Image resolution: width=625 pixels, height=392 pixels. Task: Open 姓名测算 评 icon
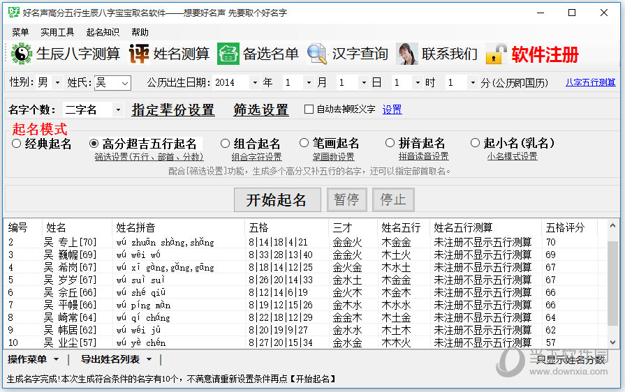[139, 54]
